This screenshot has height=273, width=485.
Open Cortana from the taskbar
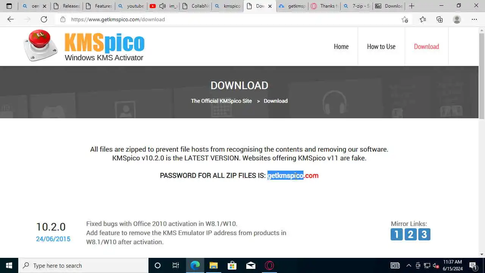pos(158,265)
